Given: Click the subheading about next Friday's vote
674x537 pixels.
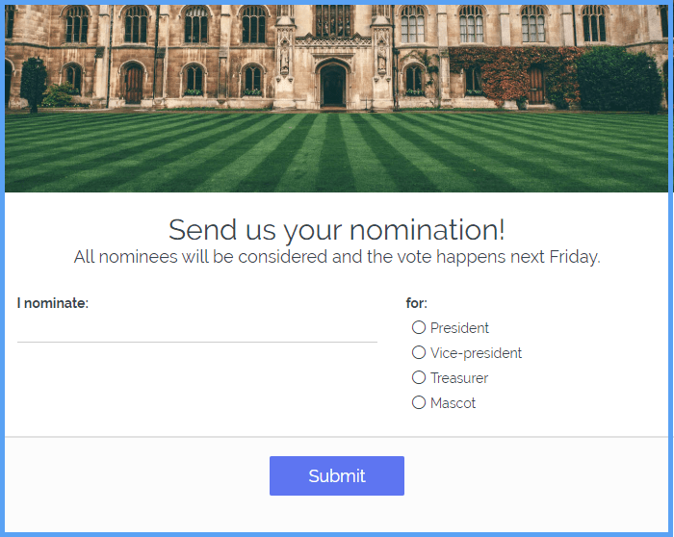Looking at the screenshot, I should point(337,257).
